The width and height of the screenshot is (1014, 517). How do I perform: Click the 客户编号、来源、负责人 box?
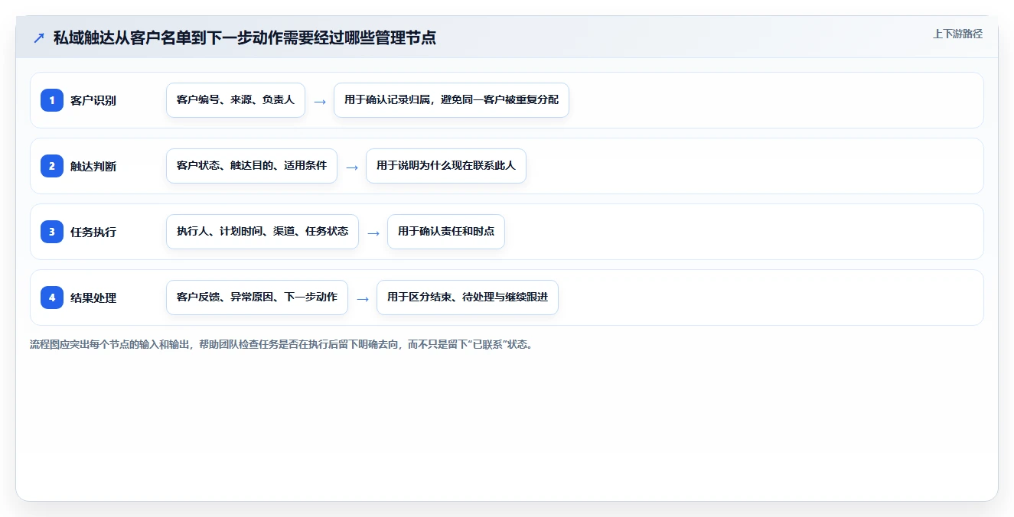click(x=236, y=100)
